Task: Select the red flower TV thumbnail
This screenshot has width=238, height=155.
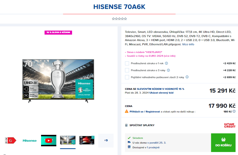Action: pos(87,140)
